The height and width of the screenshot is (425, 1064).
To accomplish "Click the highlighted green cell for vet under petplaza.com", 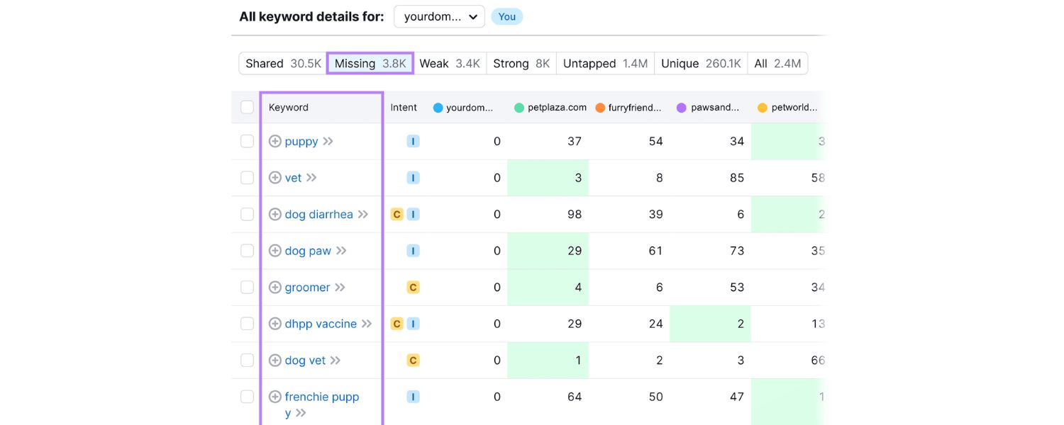I will pos(548,177).
